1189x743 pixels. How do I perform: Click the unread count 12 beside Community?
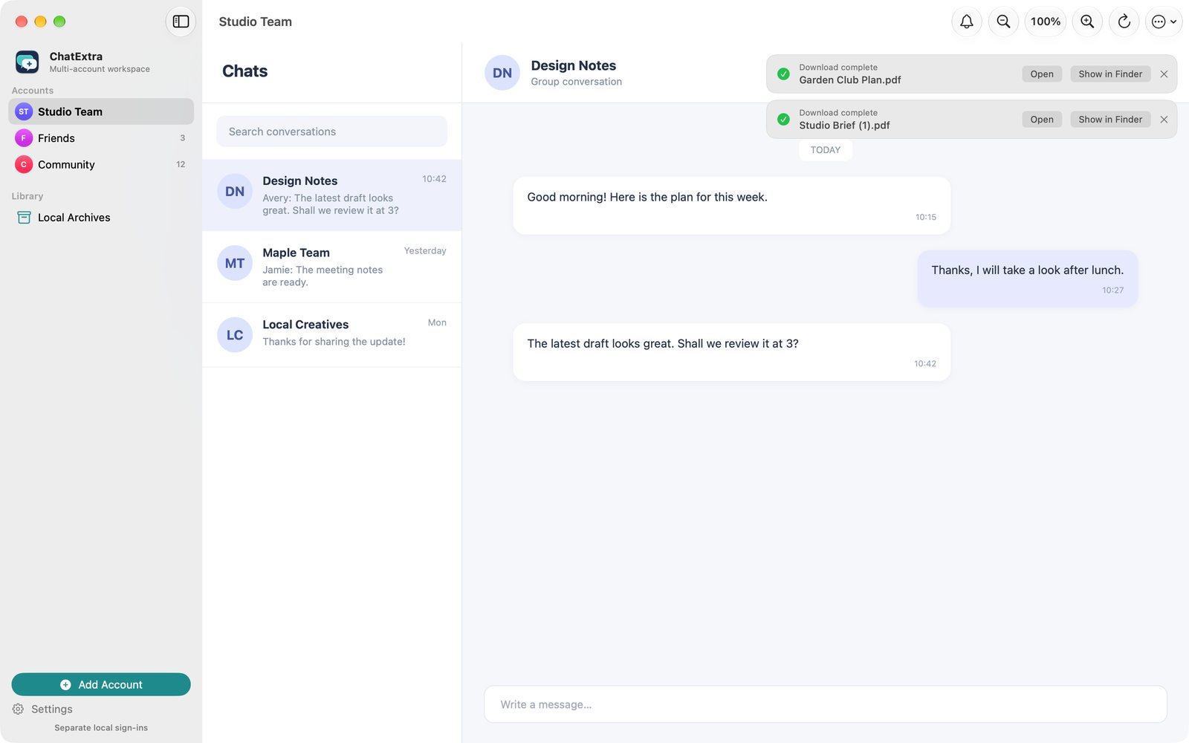(x=181, y=165)
